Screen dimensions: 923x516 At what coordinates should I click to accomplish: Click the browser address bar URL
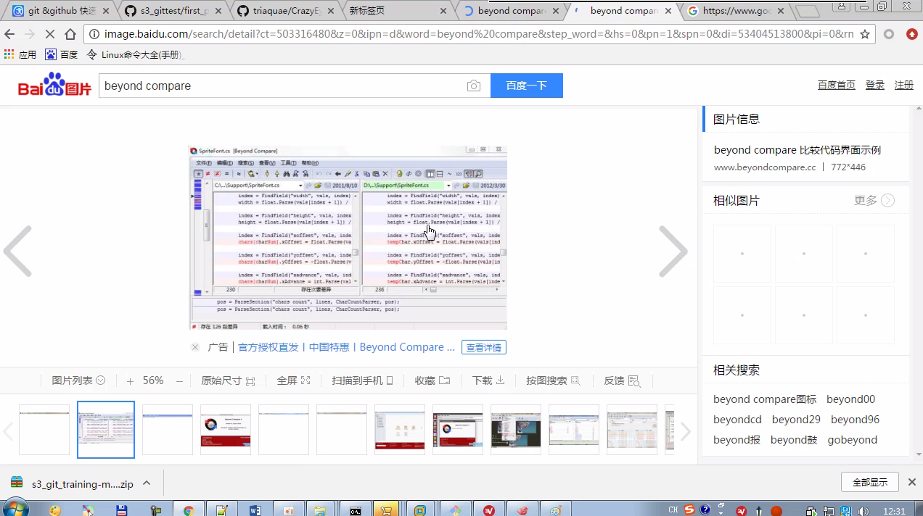[x=479, y=34]
